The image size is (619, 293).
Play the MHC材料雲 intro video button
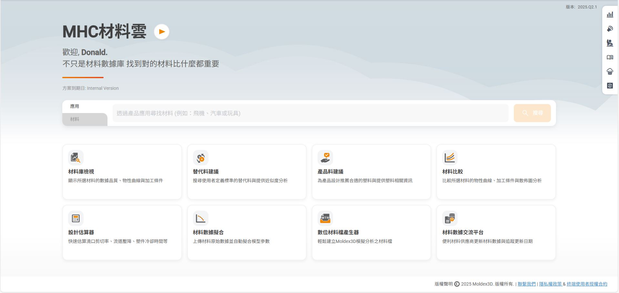point(162,32)
